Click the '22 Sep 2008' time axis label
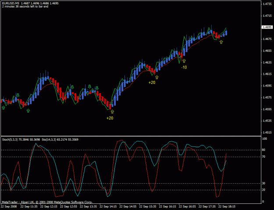The width and height of the screenshot is (274, 210). click(9, 206)
